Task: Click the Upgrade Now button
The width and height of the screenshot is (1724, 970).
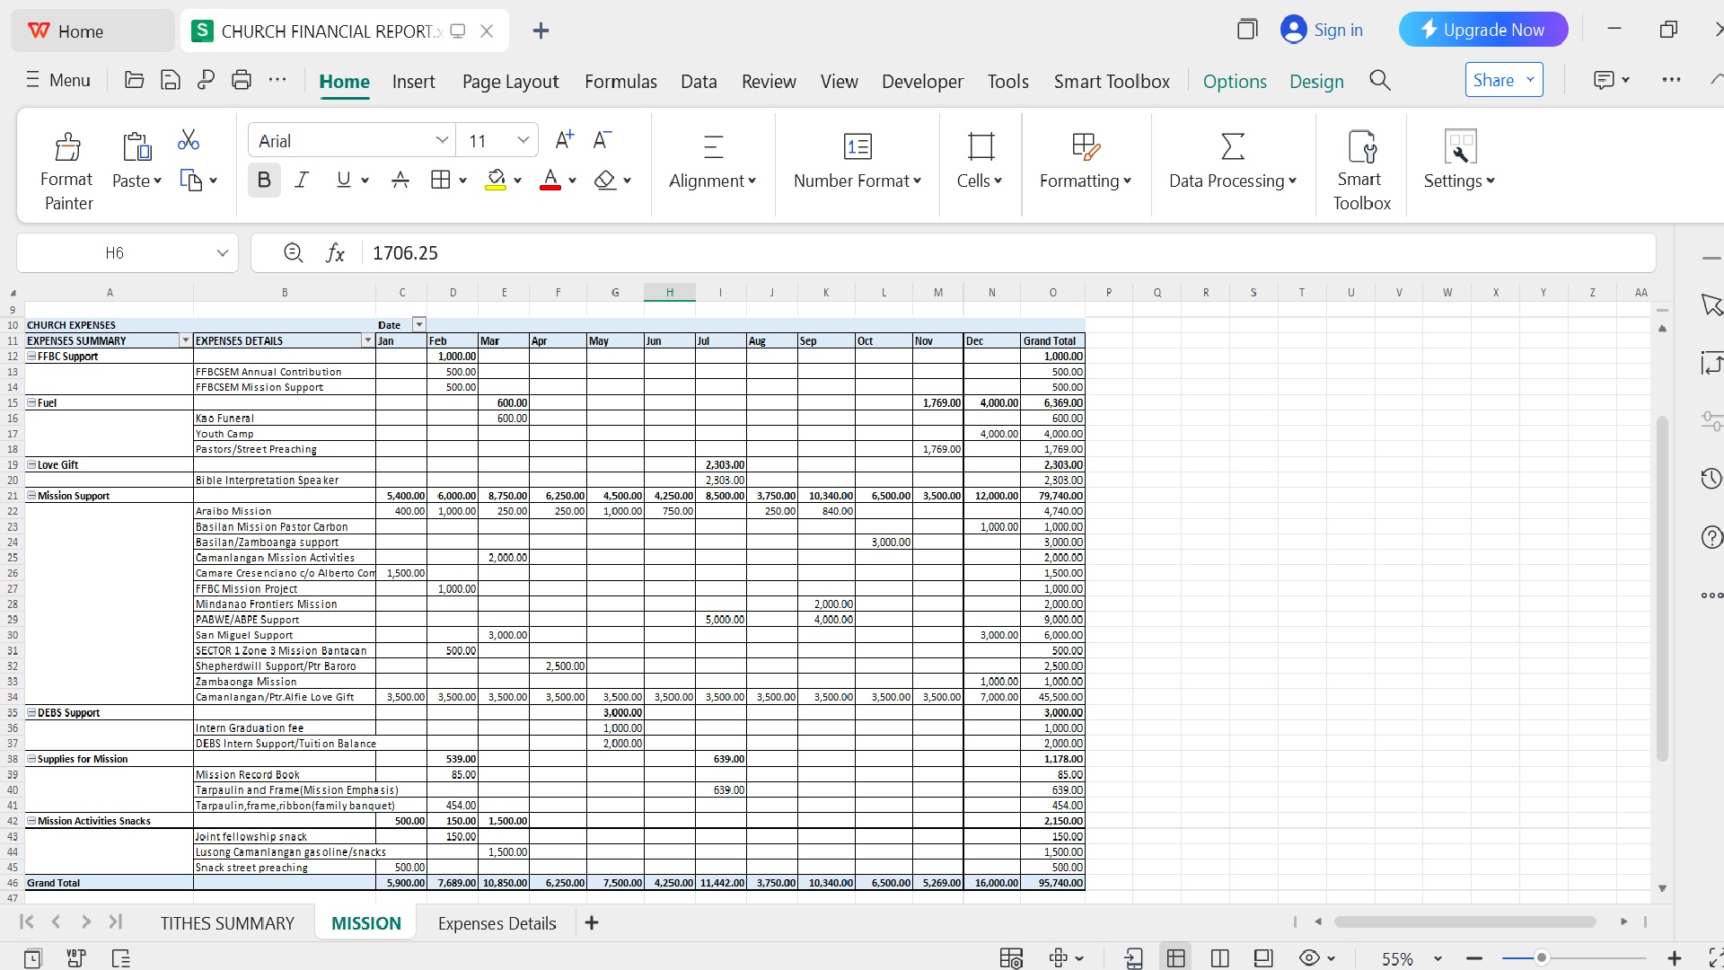Action: tap(1483, 31)
